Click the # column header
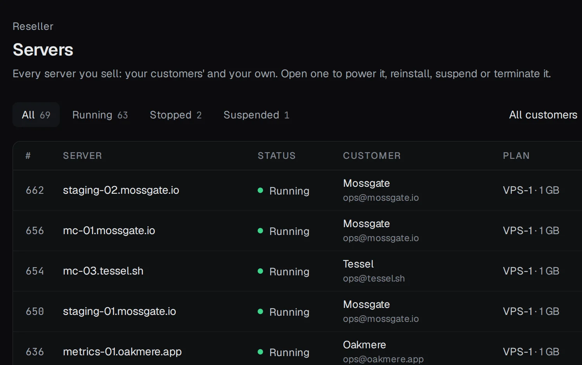This screenshot has width=582, height=365. (28, 156)
